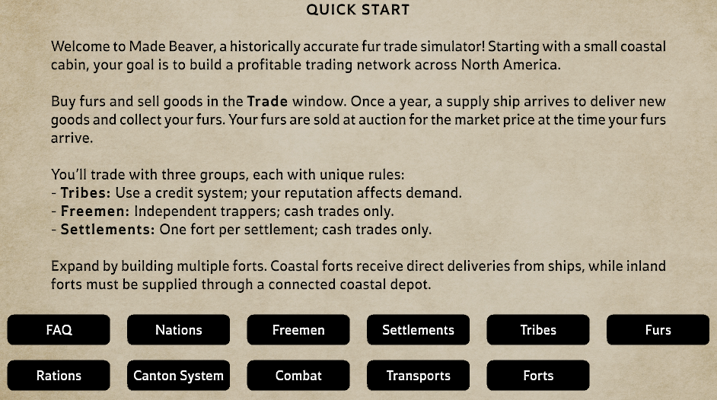Click the Welcome to Made Beaver paragraph
This screenshot has width=717, height=400.
358,56
